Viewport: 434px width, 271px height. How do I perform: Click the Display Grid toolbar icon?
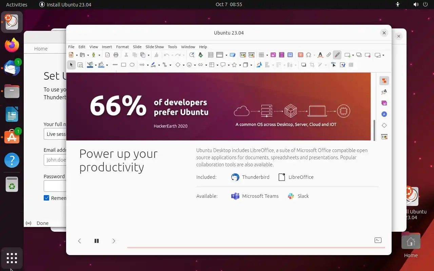point(211,55)
